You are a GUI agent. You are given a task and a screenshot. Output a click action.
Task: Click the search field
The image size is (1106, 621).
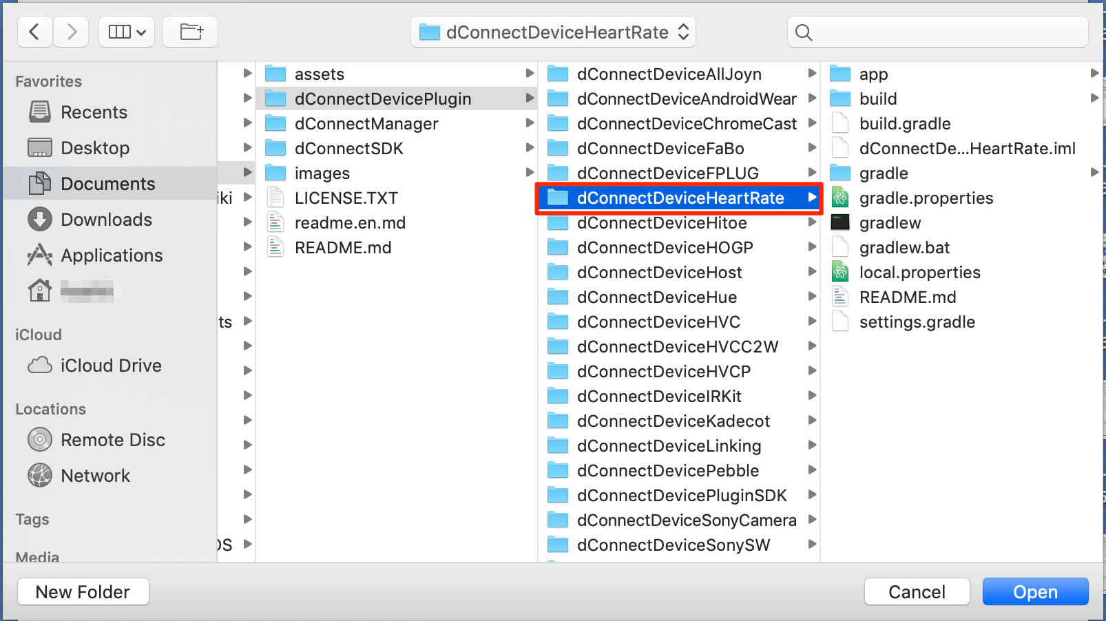[937, 32]
